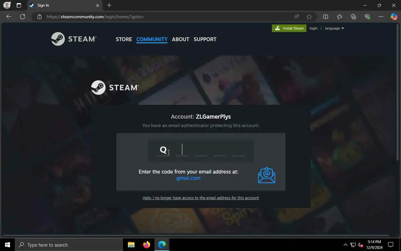401x251 pixels.
Task: Open a new browser tab
Action: click(x=109, y=5)
